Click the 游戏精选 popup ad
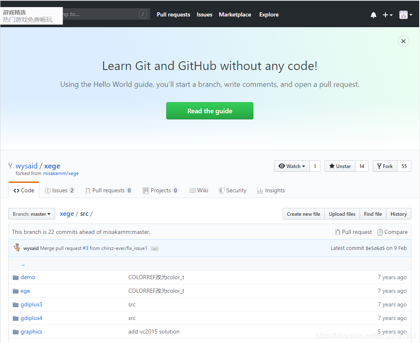 tap(32, 16)
